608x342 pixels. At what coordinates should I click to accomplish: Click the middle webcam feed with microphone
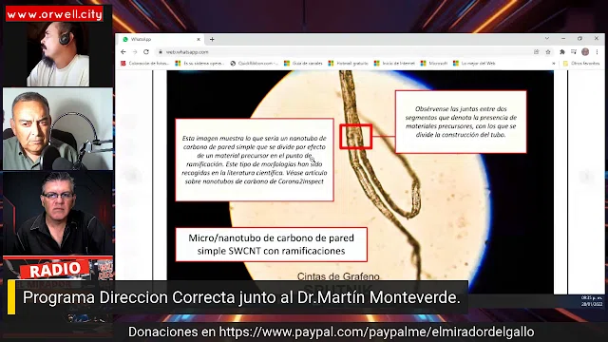[58, 129]
